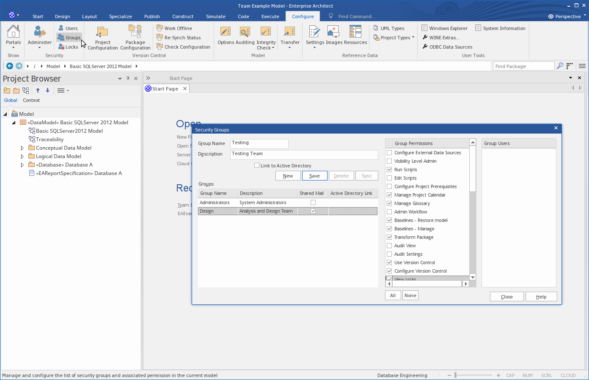Image resolution: width=589 pixels, height=380 pixels.
Task: Open the Portals icon in ribbon
Action: [x=13, y=33]
